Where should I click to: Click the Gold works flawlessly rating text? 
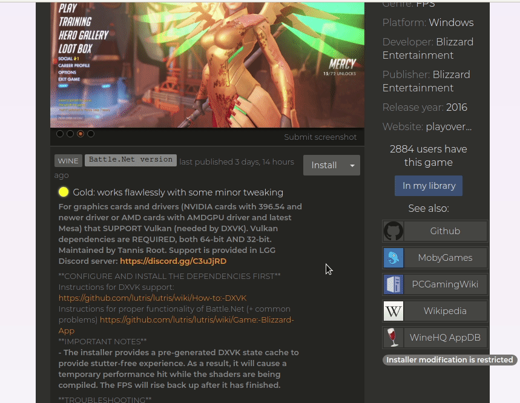[178, 192]
